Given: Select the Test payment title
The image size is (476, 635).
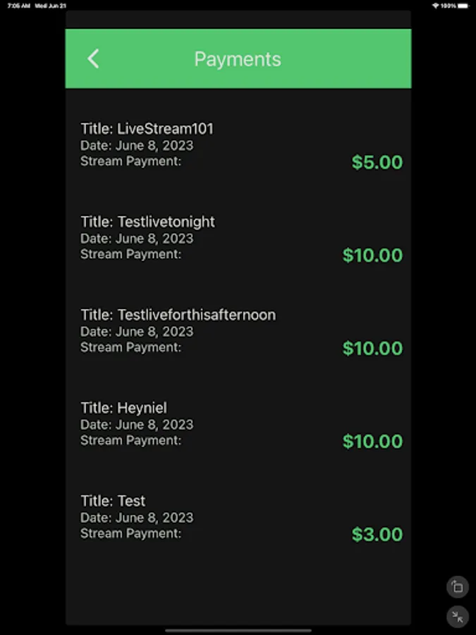Looking at the screenshot, I should (113, 501).
